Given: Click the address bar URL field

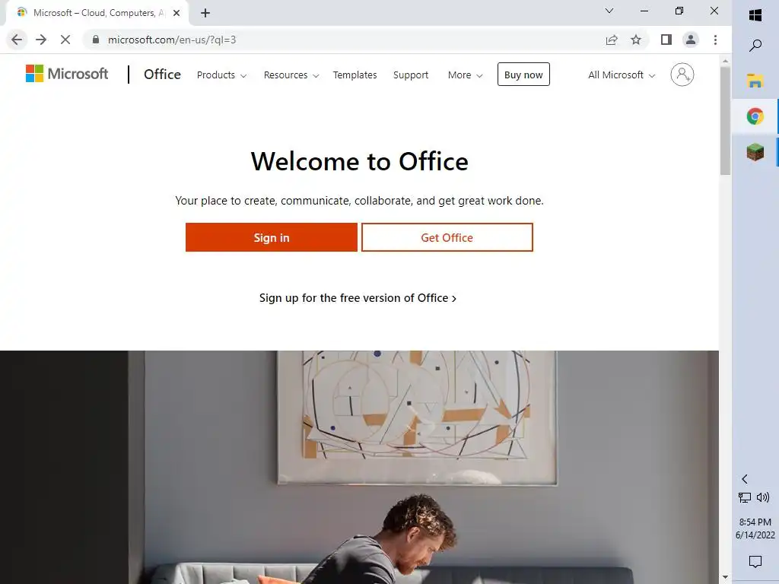Looking at the screenshot, I should pyautogui.click(x=343, y=40).
